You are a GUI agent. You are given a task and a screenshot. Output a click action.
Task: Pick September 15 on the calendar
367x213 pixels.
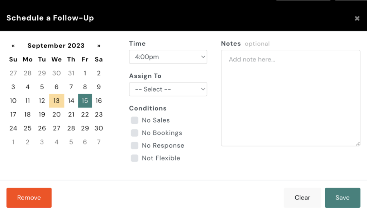pyautogui.click(x=85, y=101)
